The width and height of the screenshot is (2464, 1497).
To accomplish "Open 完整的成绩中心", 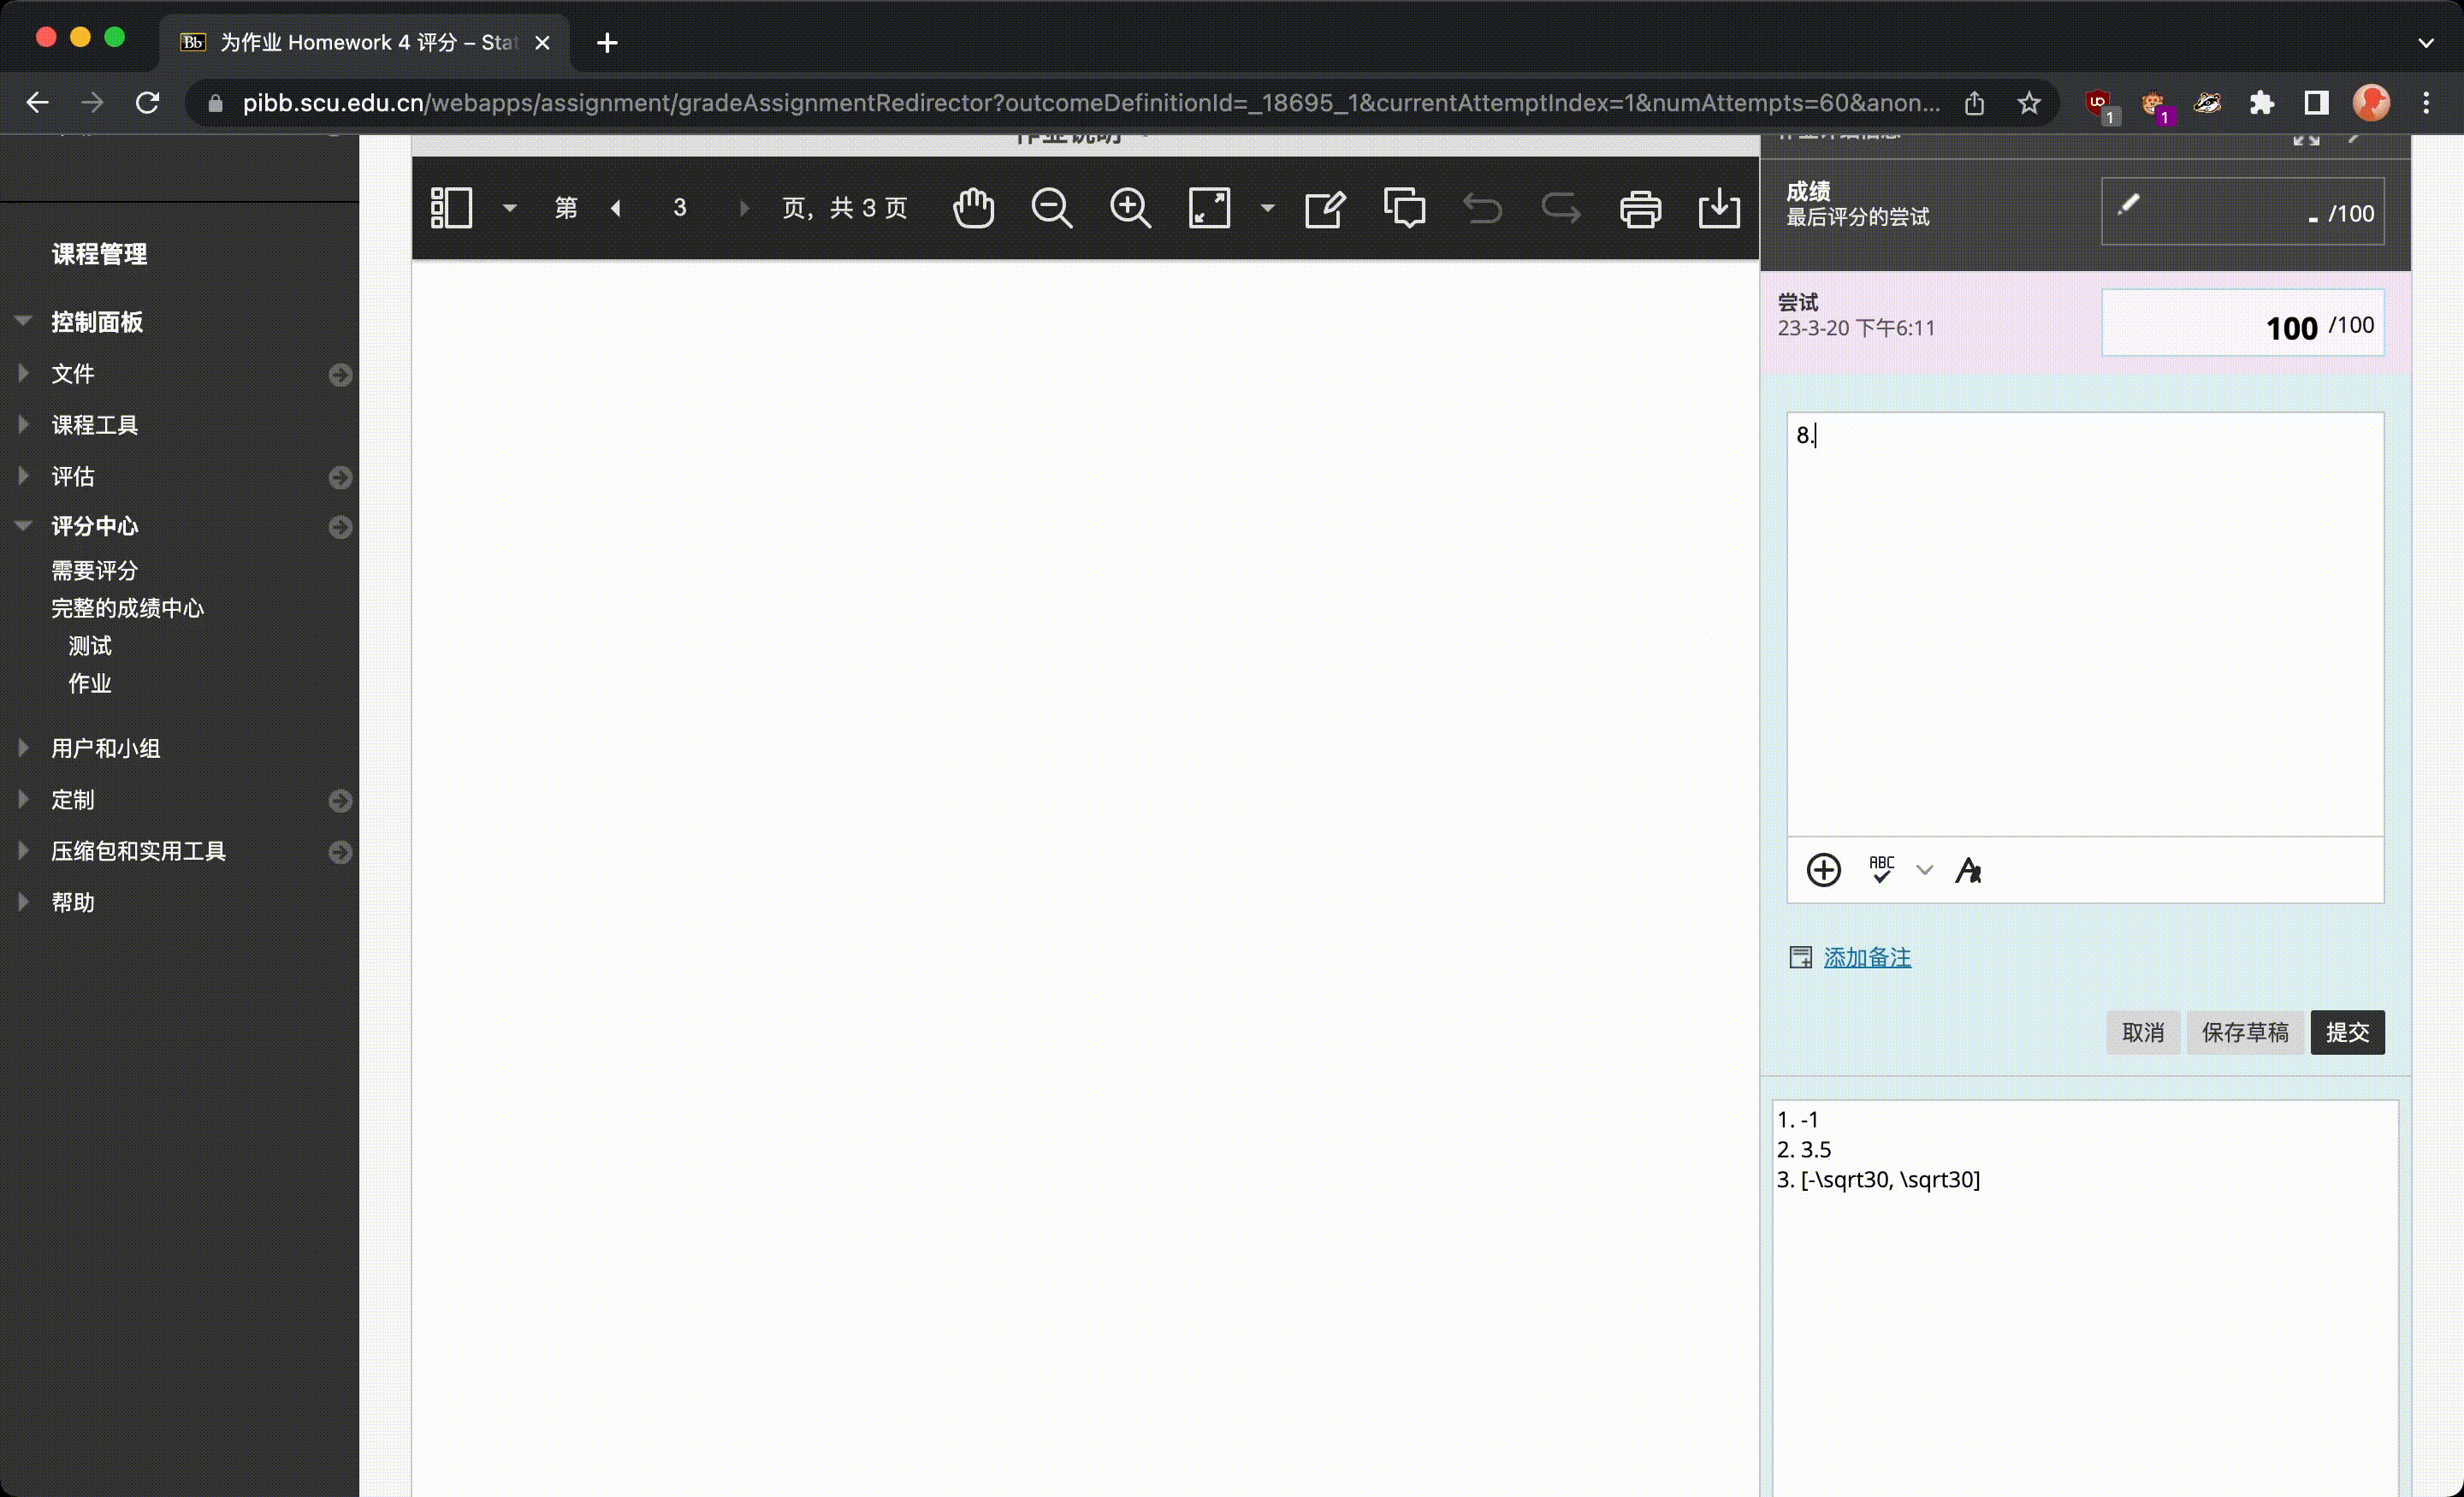I will [127, 608].
